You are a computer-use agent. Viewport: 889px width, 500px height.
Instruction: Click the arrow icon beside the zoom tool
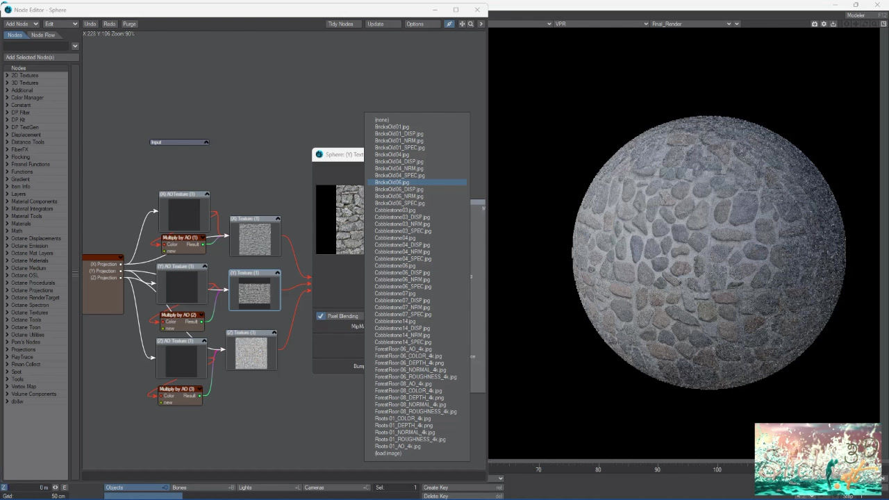tap(481, 24)
